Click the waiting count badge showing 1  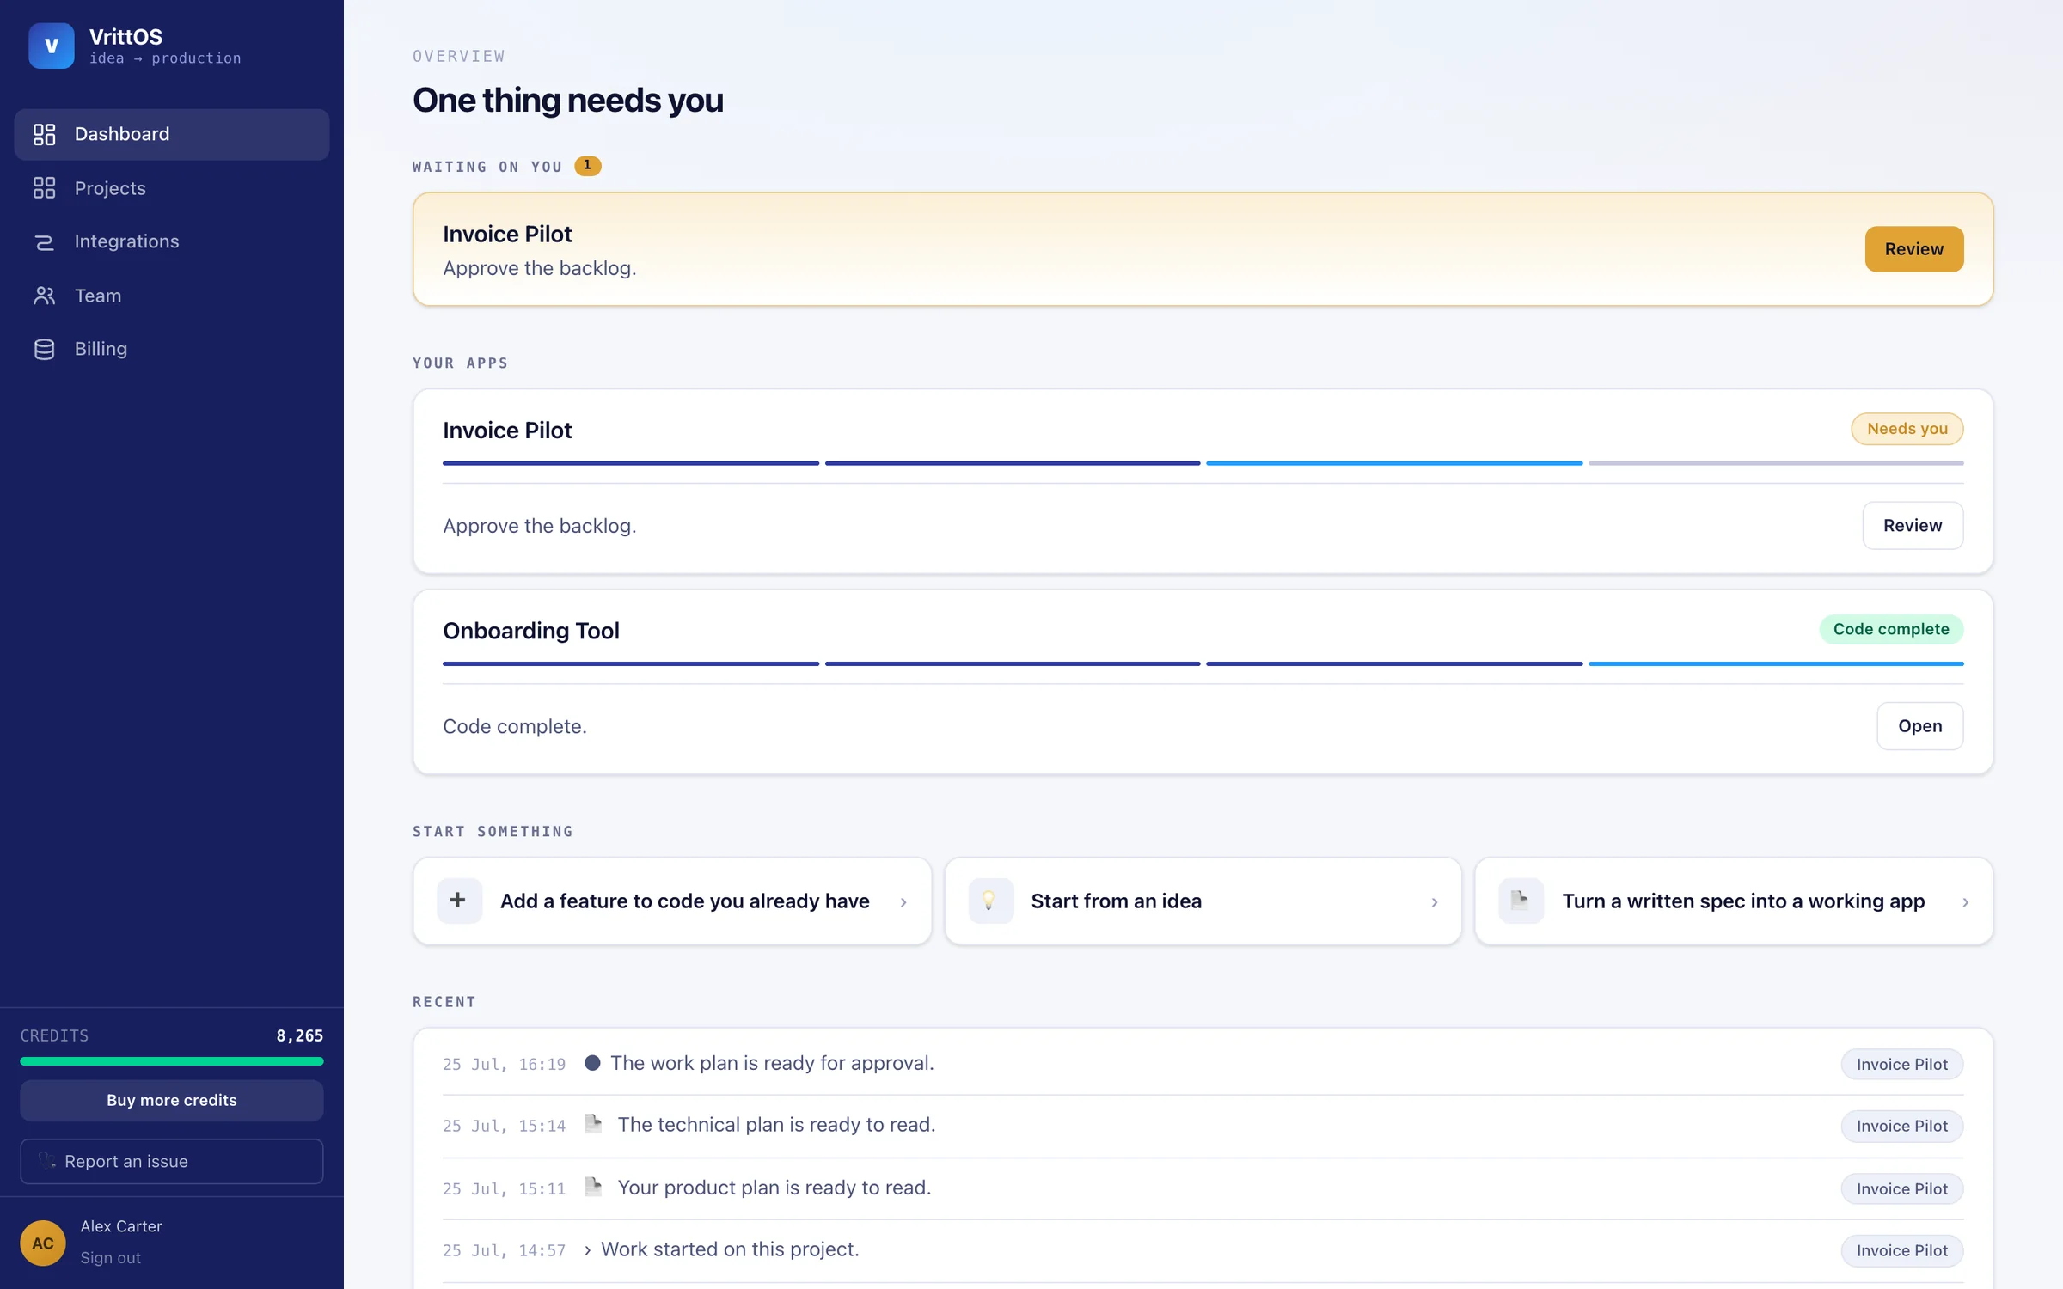tap(588, 166)
